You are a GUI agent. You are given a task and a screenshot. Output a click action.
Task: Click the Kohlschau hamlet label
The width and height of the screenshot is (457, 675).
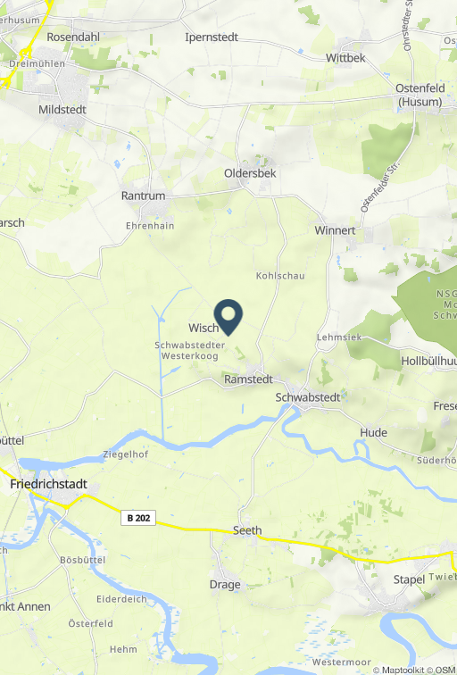pos(280,276)
